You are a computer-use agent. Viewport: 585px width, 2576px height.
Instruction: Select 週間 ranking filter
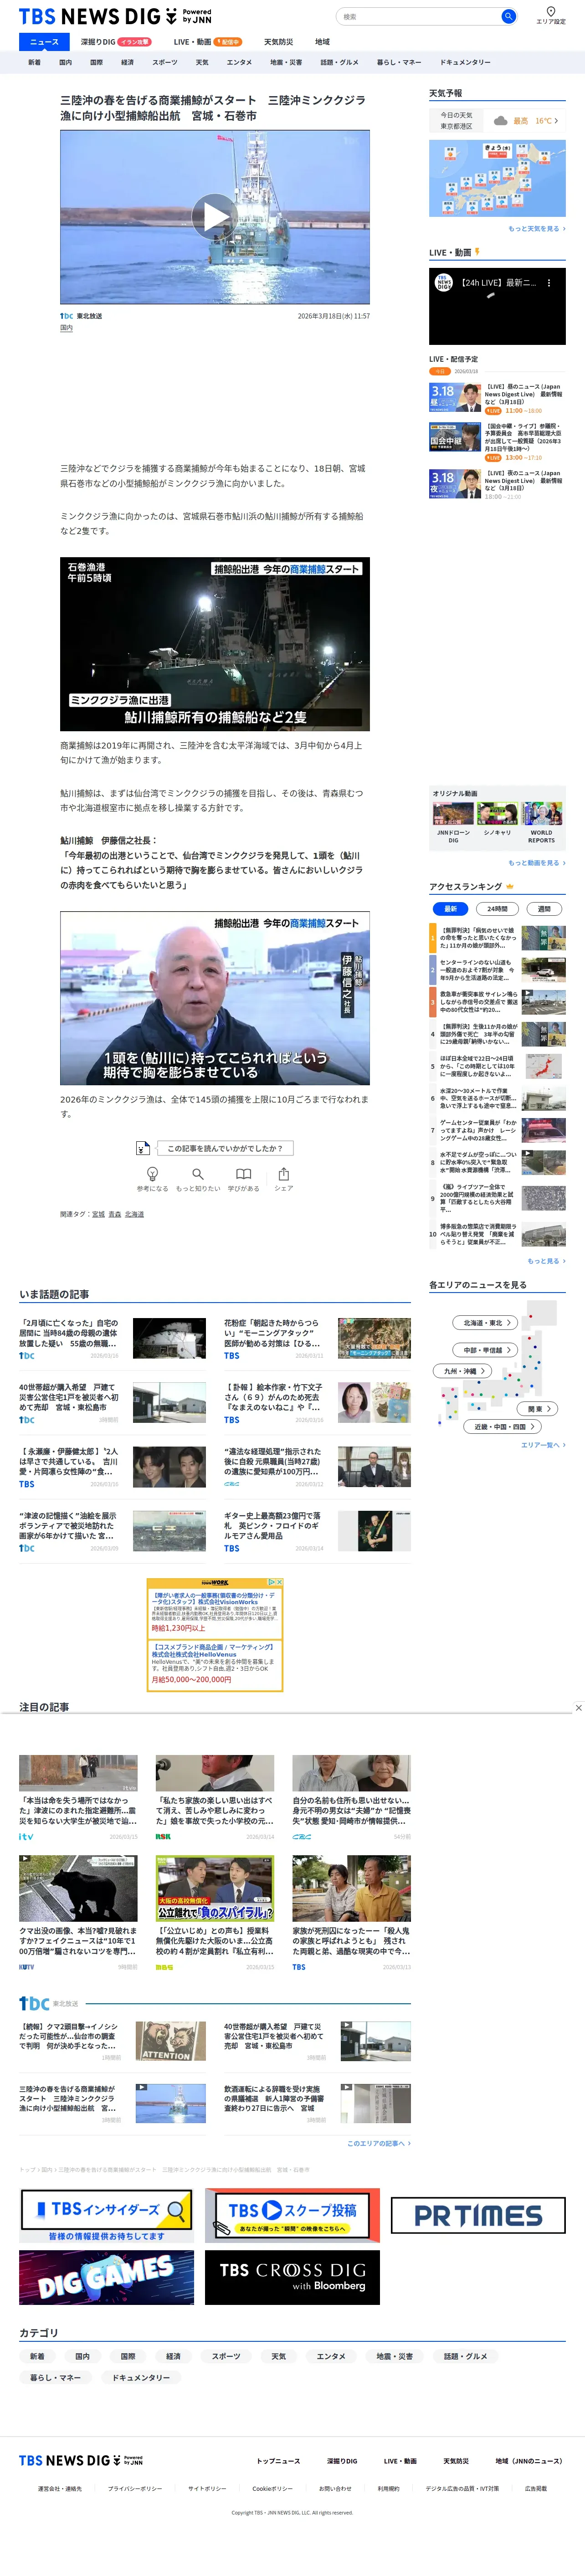coord(544,909)
